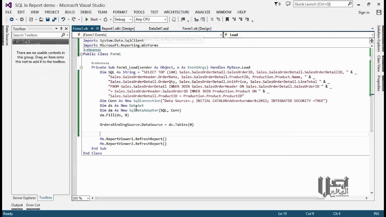The image size is (386, 217).
Task: Open the PROJECT menu
Action: [x=52, y=12]
